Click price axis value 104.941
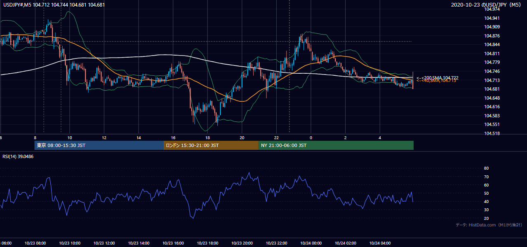Image resolution: width=527 pixels, height=247 pixels. point(491,18)
